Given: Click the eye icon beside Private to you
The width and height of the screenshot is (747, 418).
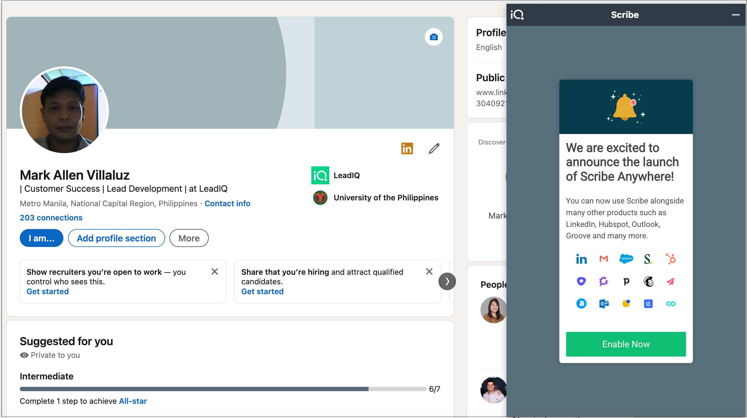Looking at the screenshot, I should pyautogui.click(x=24, y=355).
